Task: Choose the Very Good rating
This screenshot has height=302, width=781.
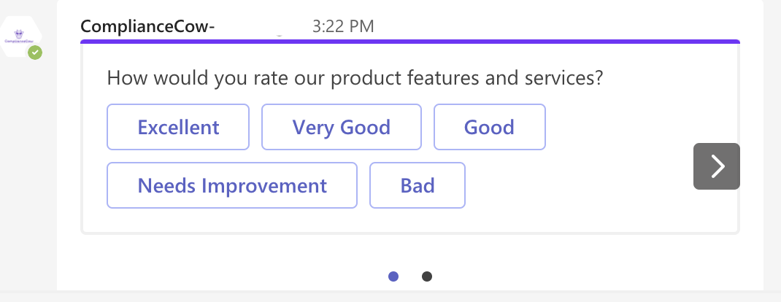Action: pos(341,128)
